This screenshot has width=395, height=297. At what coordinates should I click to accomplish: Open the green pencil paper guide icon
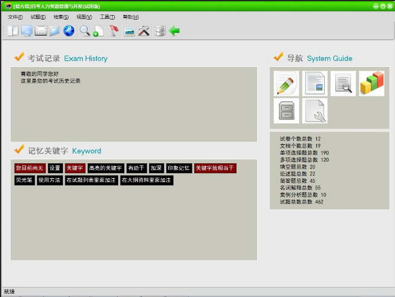(x=286, y=84)
